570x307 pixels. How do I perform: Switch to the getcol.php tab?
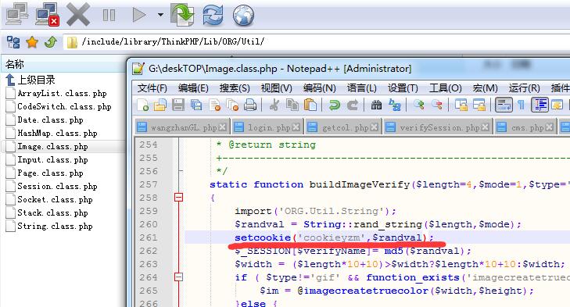coord(343,127)
